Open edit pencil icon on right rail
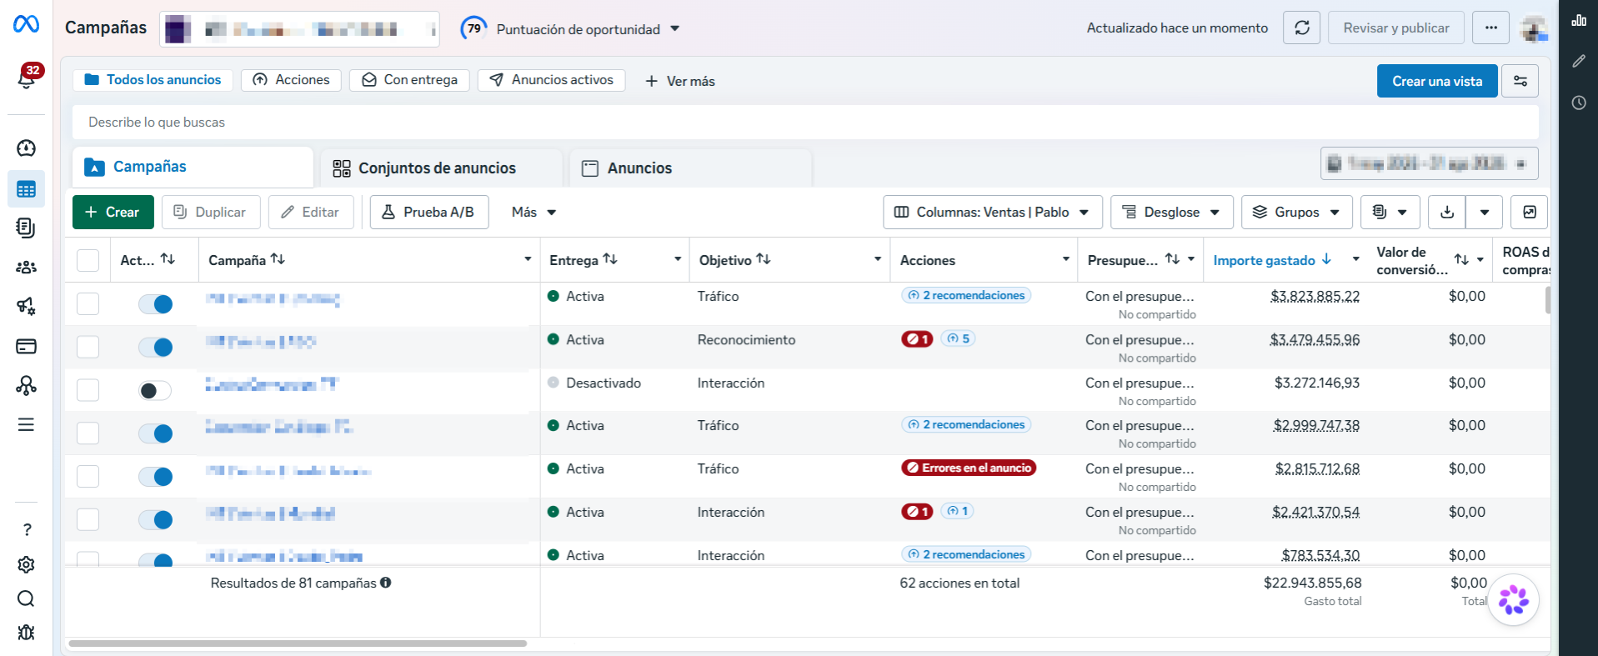This screenshot has height=656, width=1598. (x=1579, y=61)
